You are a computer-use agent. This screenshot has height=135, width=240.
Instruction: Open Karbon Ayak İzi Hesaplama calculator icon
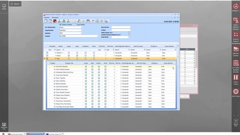coord(236,34)
